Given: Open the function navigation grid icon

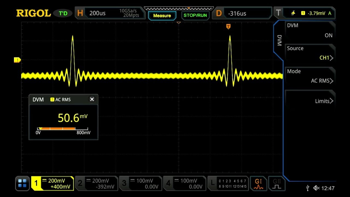Looking at the screenshot, I should click(22, 183).
